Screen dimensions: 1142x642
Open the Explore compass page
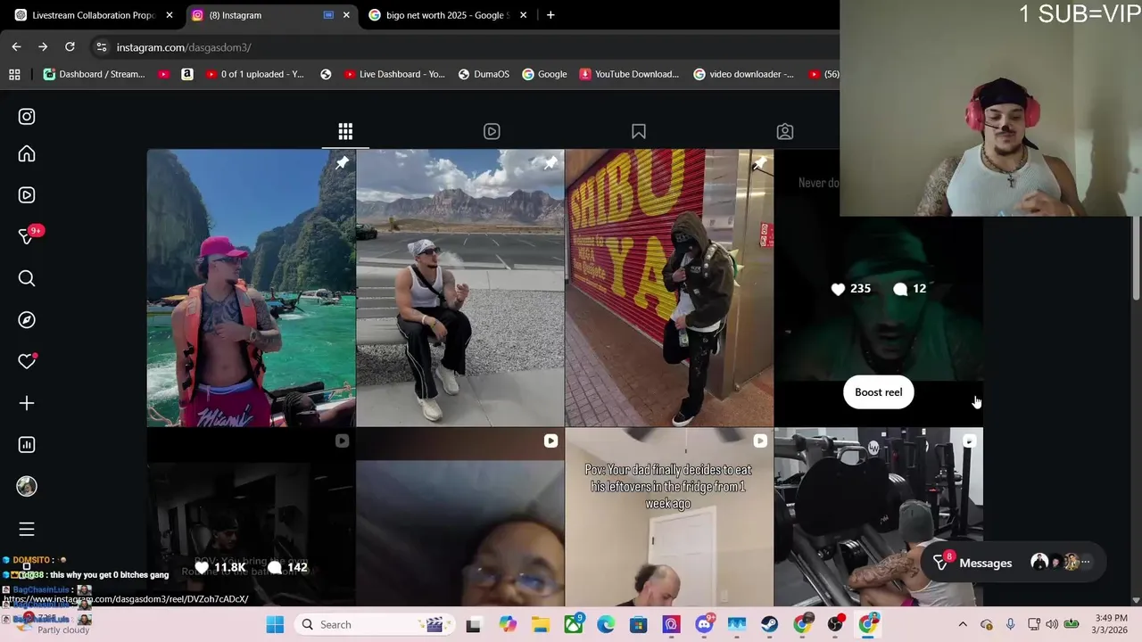click(x=27, y=320)
